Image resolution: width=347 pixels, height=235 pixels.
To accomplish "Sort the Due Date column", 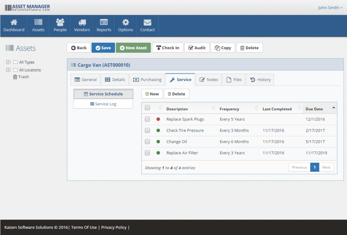I will click(314, 108).
